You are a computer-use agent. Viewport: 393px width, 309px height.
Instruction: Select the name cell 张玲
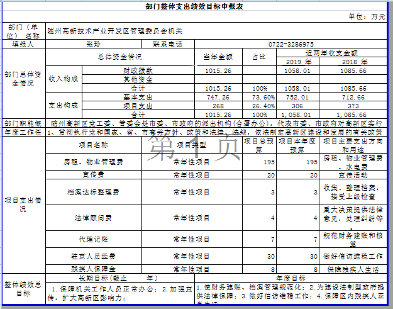point(94,44)
